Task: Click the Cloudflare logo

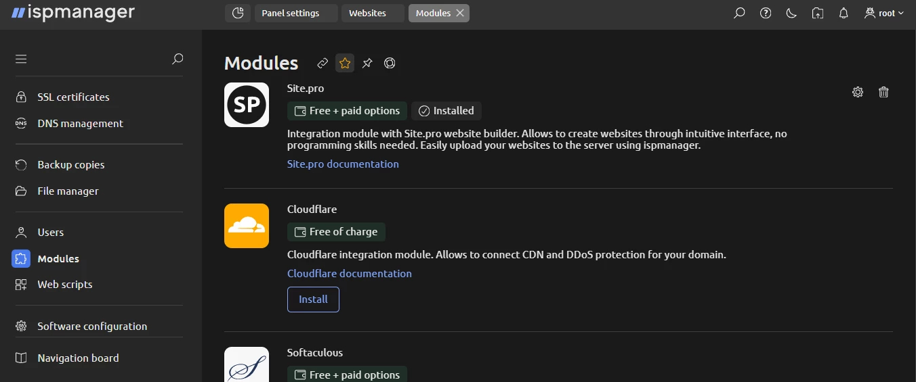Action: click(x=247, y=226)
